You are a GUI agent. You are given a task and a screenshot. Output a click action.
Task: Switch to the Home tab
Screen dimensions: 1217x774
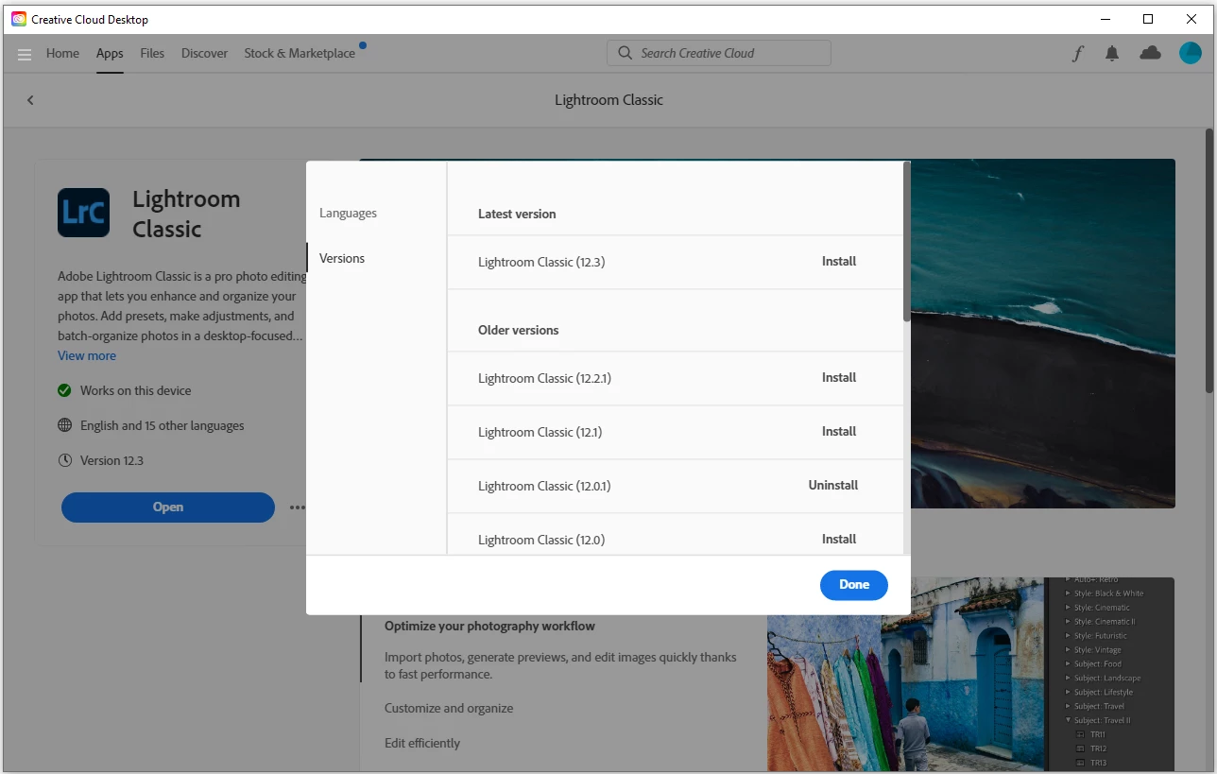(x=62, y=53)
